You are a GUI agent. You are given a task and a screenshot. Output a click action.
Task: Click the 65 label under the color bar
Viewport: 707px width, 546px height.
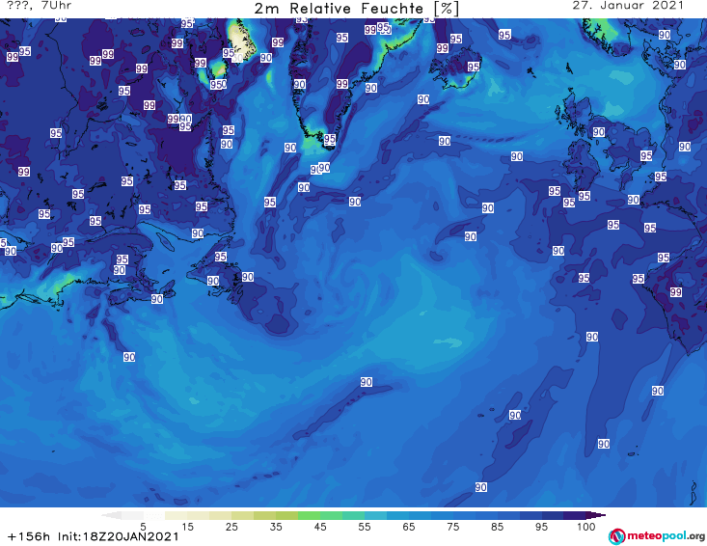(408, 527)
